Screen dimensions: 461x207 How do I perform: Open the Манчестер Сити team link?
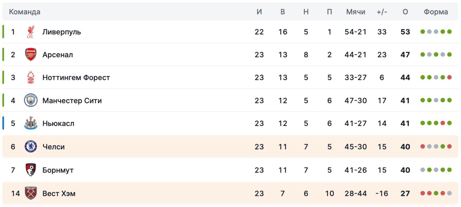pos(72,101)
